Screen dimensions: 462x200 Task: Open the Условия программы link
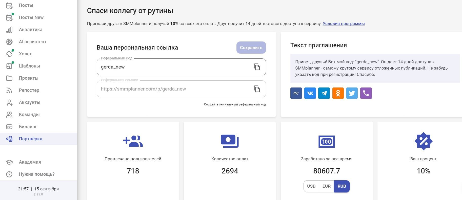(344, 24)
